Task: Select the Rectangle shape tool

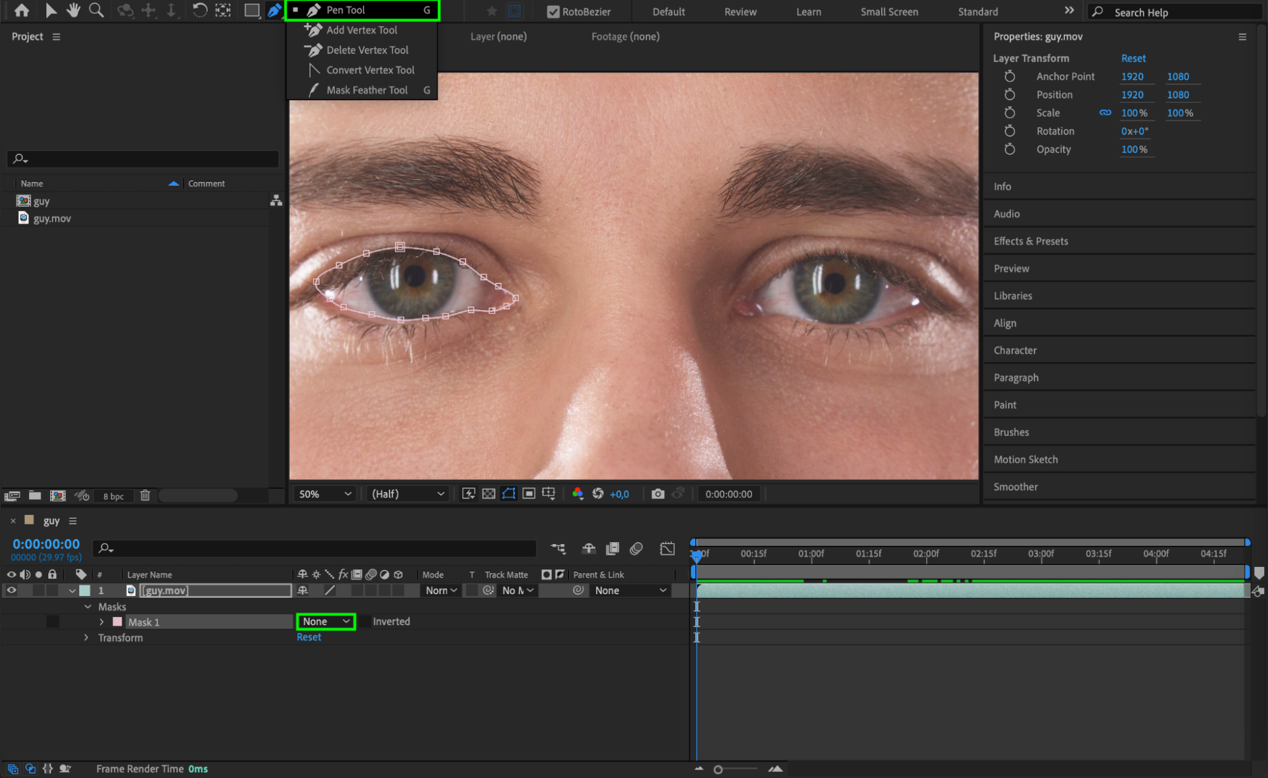Action: click(x=252, y=10)
